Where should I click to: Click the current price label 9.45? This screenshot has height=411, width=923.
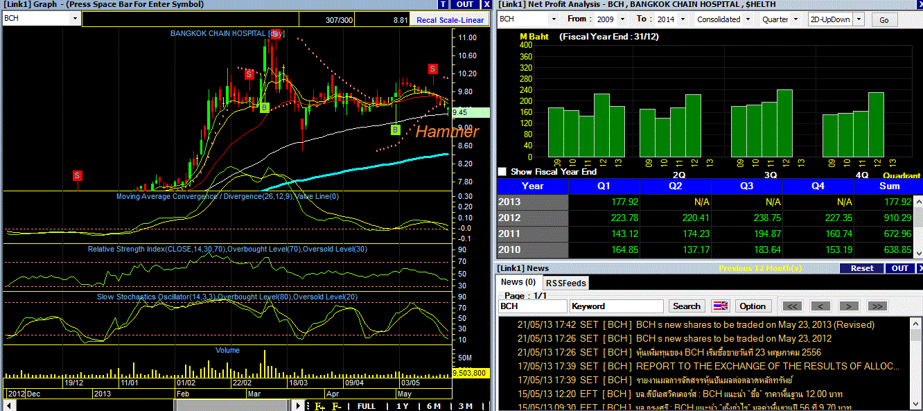[470, 112]
